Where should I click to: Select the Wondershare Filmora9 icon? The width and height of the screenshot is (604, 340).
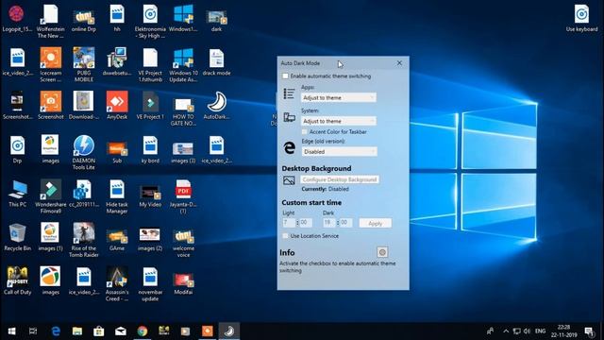(x=50, y=196)
